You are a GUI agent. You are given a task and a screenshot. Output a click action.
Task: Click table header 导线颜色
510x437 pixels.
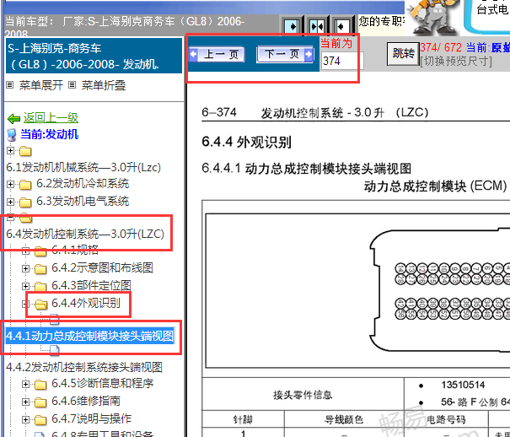(x=344, y=419)
